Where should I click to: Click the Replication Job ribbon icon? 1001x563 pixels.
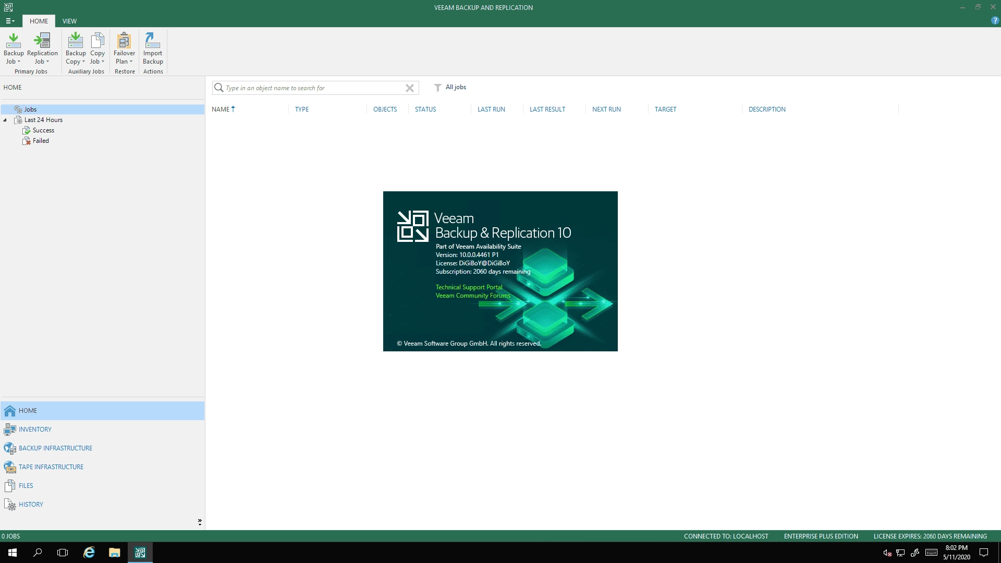(42, 41)
